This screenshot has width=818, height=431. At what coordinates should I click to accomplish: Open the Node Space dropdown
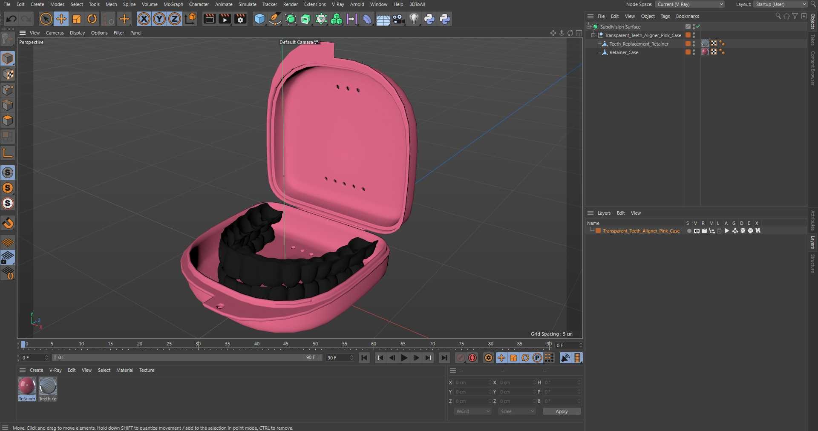690,4
